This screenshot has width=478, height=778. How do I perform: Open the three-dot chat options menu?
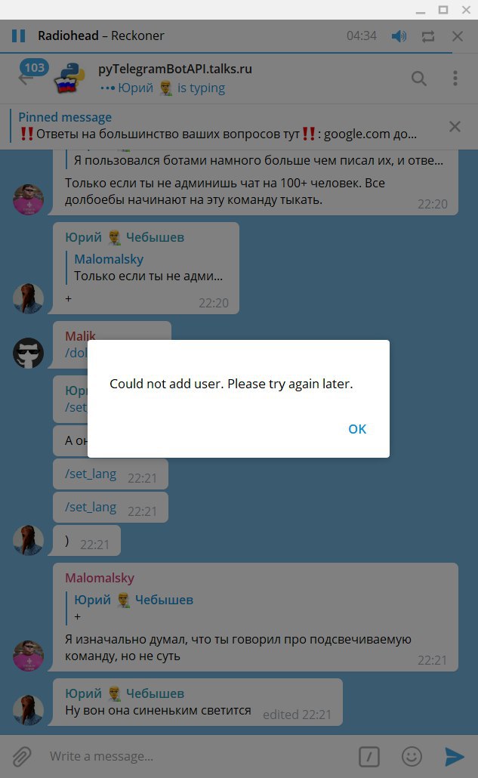tap(455, 79)
